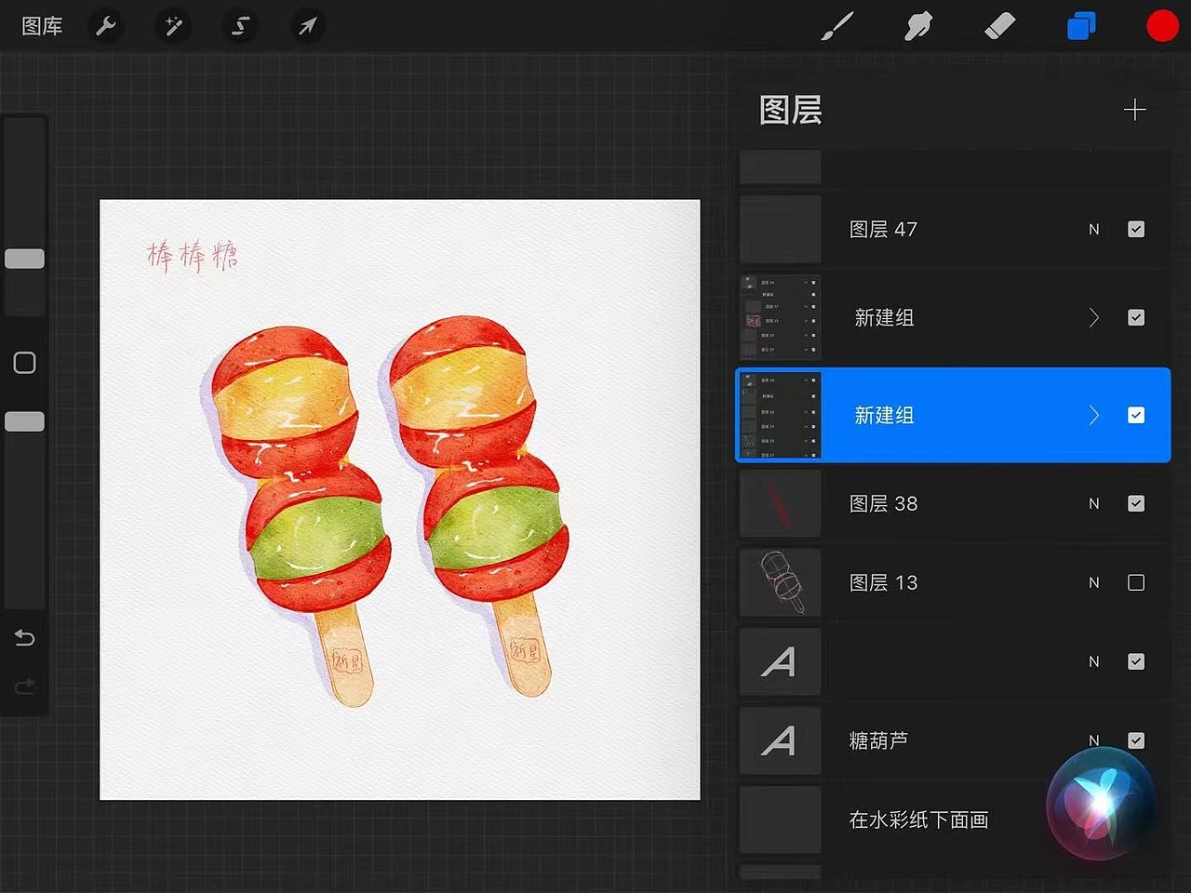
Task: Toggle visibility of unnamed text layer
Action: click(1136, 661)
